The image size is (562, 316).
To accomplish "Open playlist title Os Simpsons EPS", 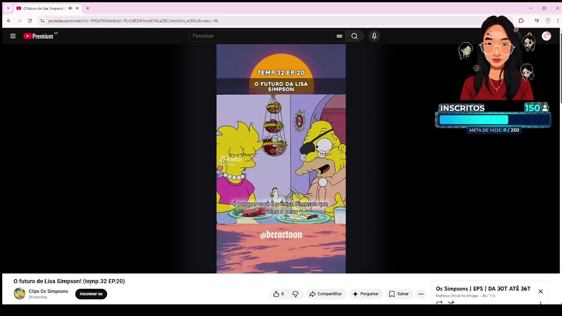I will point(483,289).
